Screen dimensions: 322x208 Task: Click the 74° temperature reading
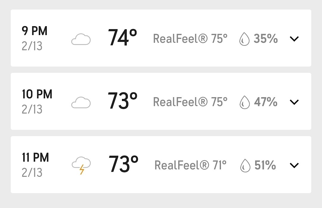tap(122, 38)
